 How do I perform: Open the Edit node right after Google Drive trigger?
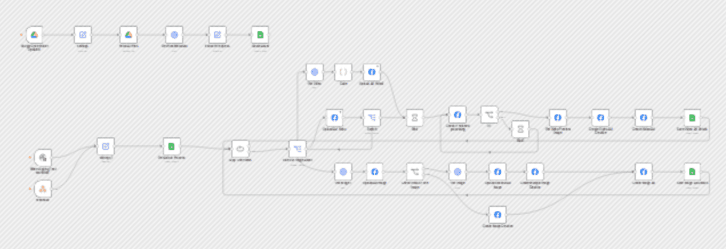click(x=82, y=35)
